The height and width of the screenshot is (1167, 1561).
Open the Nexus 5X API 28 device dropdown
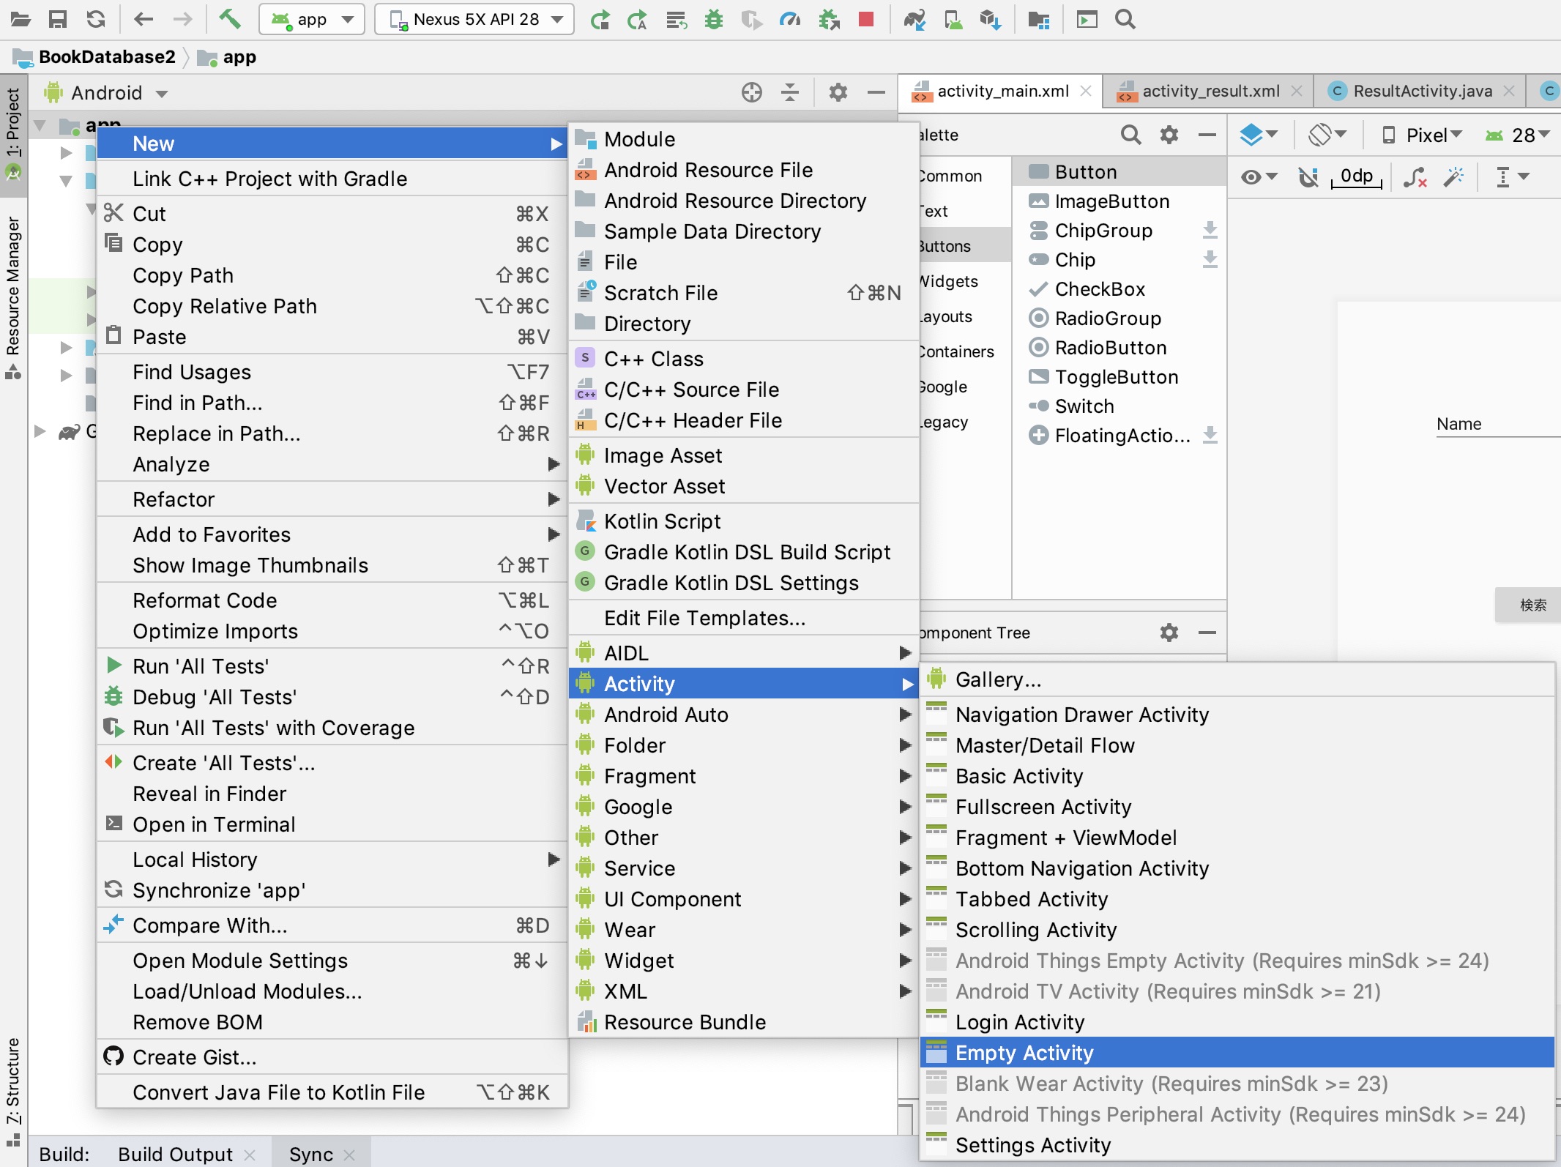474,19
